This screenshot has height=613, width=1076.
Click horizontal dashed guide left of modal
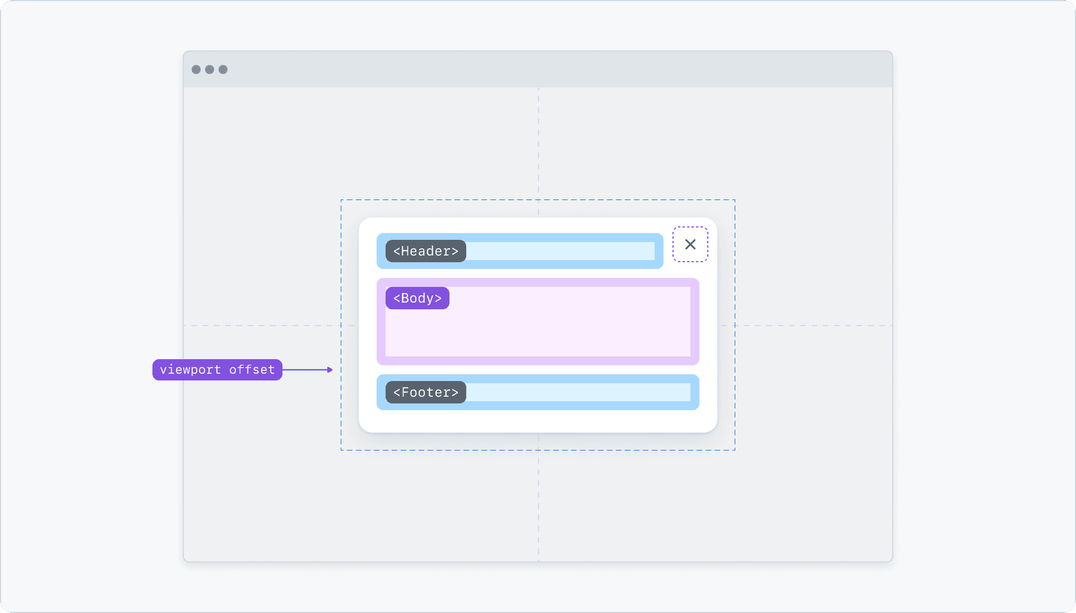click(261, 326)
